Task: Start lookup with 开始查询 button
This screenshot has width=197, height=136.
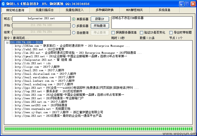Action: 100,26
